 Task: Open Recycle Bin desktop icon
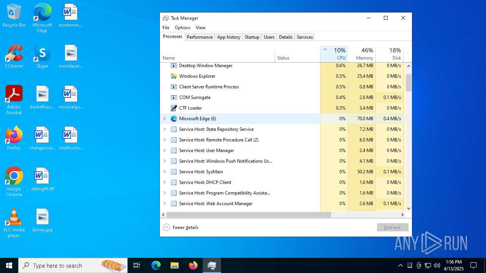pos(14,16)
